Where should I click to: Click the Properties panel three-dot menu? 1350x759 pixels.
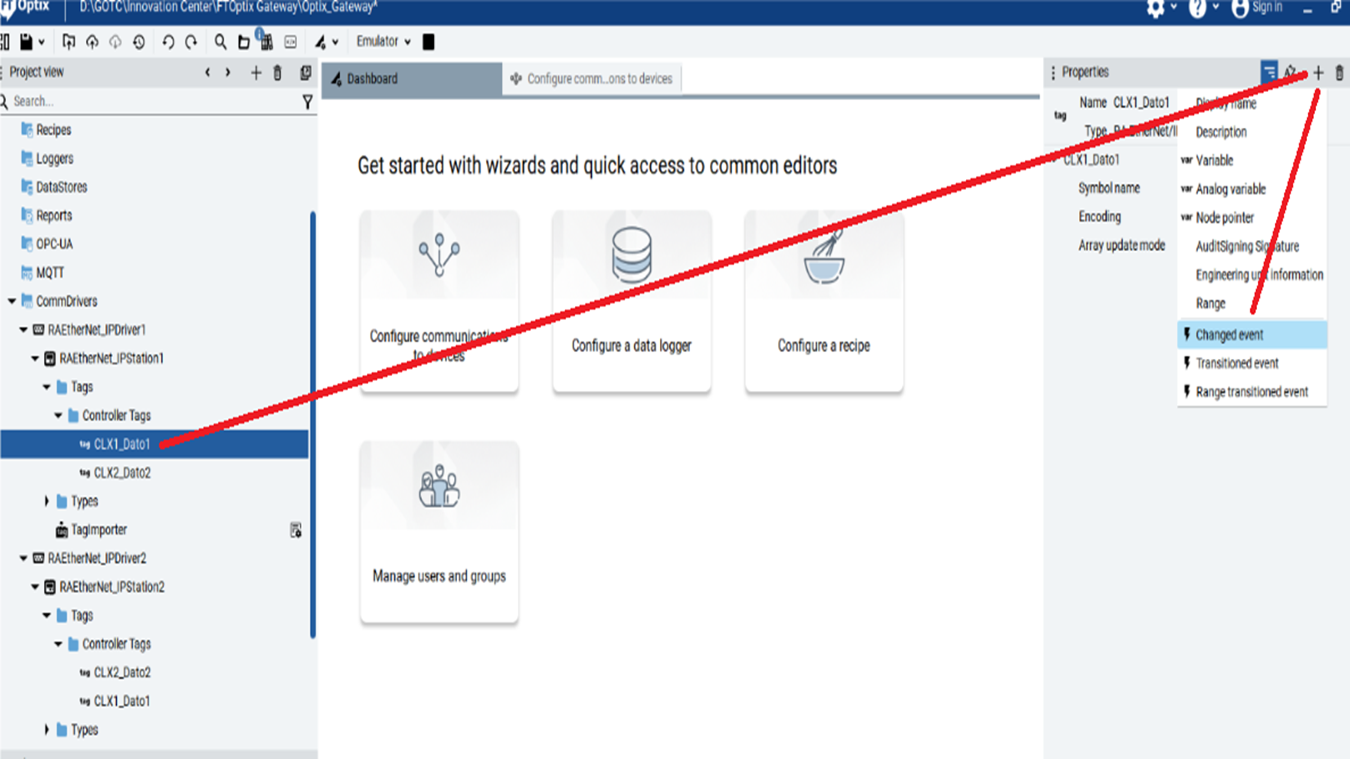point(1053,73)
